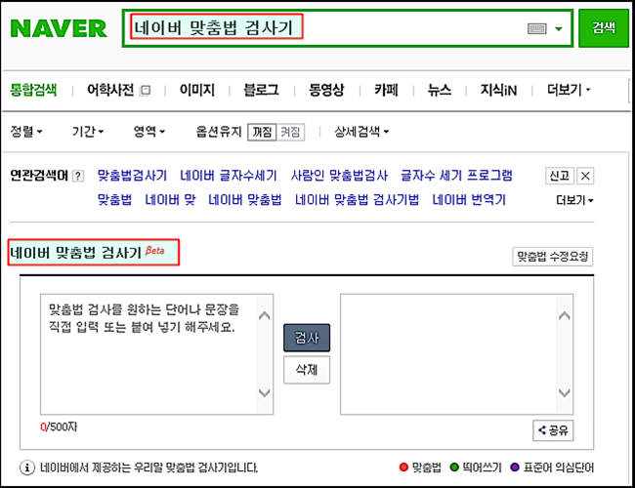This screenshot has height=488, width=635.
Task: Click the 검사 check button
Action: [x=307, y=338]
